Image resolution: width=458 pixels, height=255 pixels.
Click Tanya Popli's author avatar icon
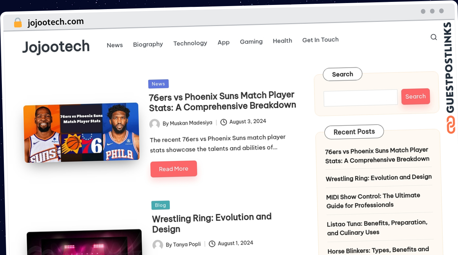[158, 245]
